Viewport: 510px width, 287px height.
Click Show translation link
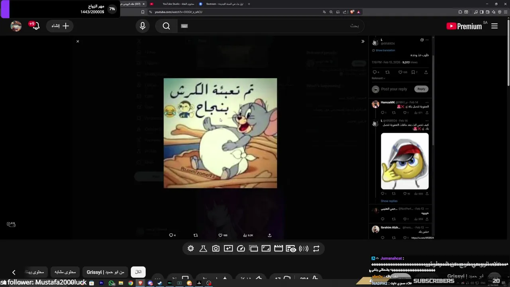[x=385, y=50]
